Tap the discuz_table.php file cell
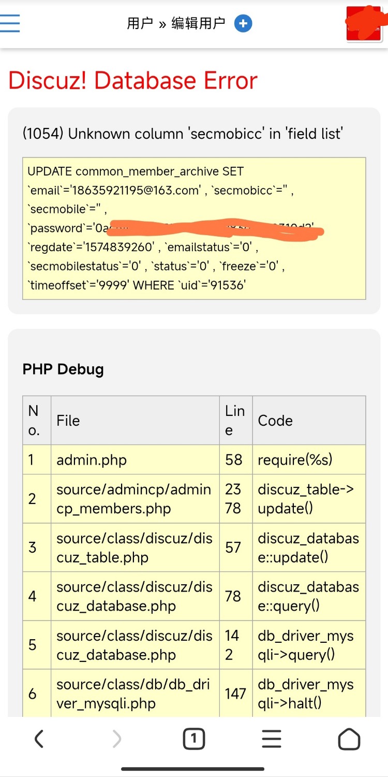This screenshot has width=388, height=777. point(134,548)
